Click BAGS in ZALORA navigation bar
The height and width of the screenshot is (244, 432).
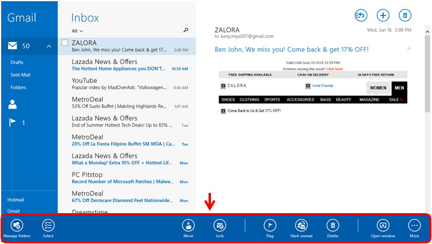point(326,100)
